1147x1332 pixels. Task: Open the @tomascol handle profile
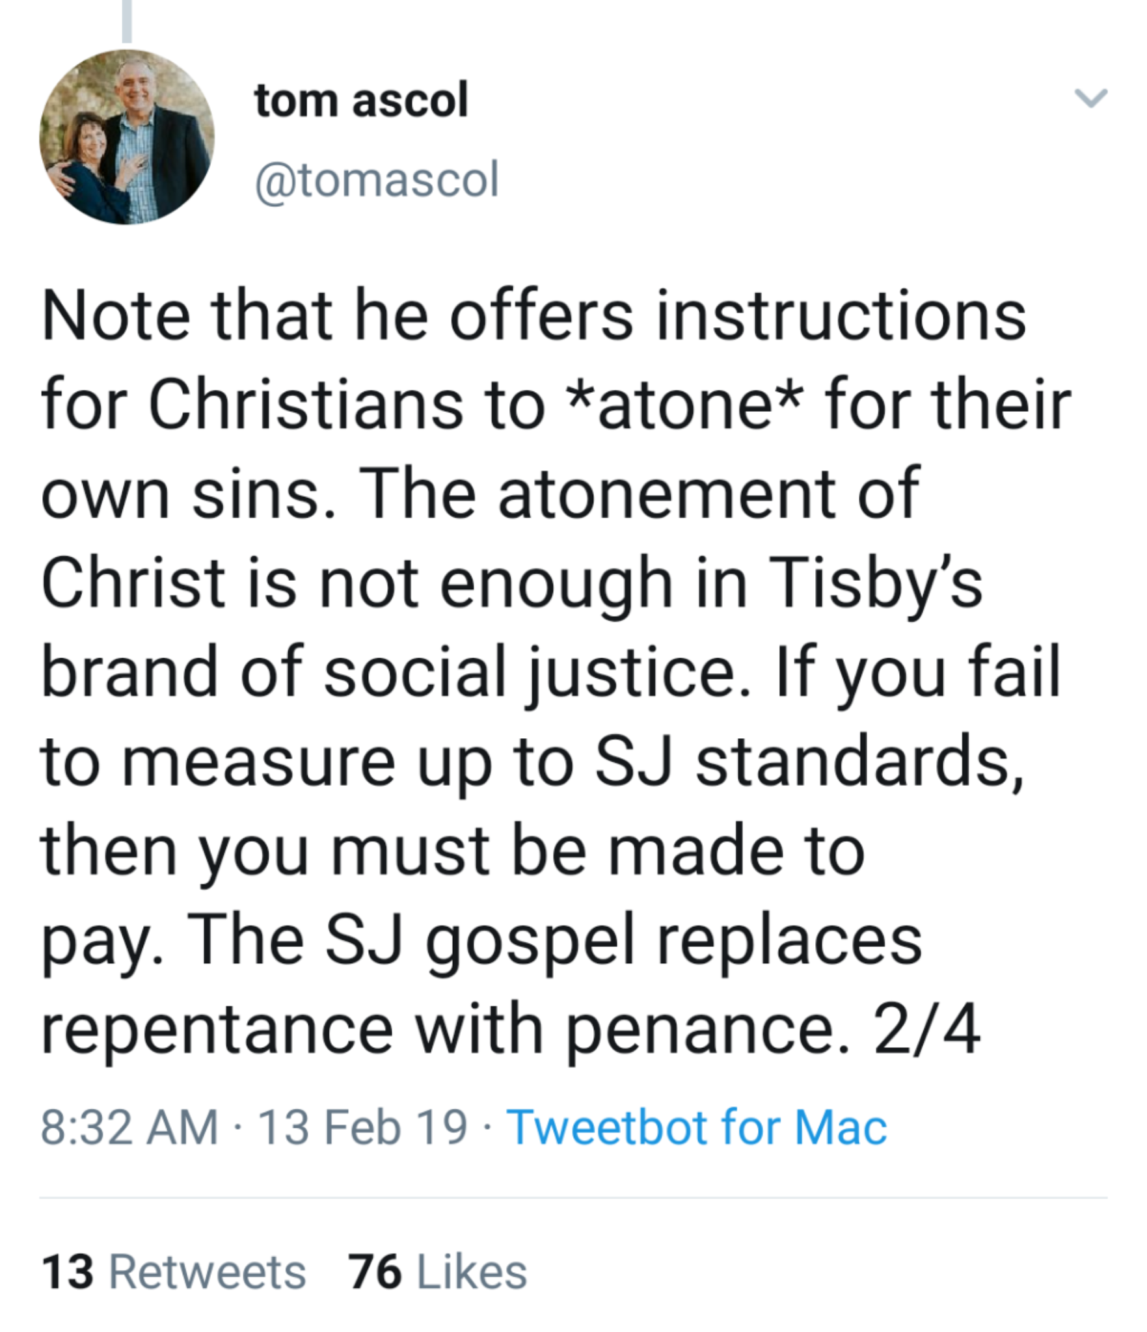click(x=377, y=179)
